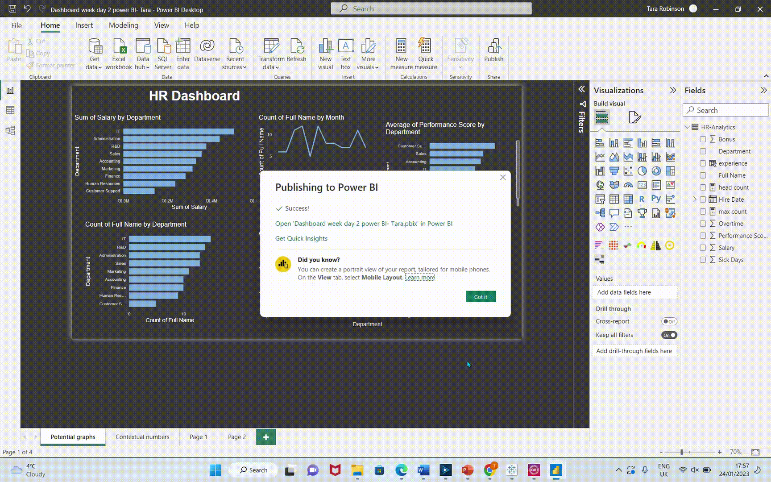Check the Bonus field checkbox
This screenshot has width=771, height=482.
tap(703, 139)
